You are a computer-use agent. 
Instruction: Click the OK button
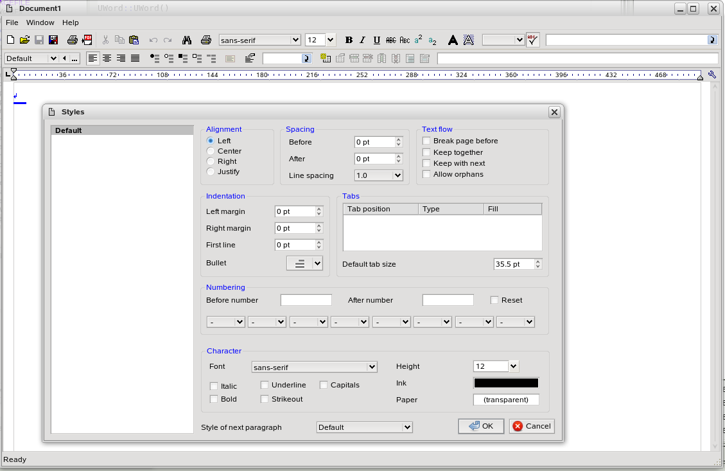481,426
